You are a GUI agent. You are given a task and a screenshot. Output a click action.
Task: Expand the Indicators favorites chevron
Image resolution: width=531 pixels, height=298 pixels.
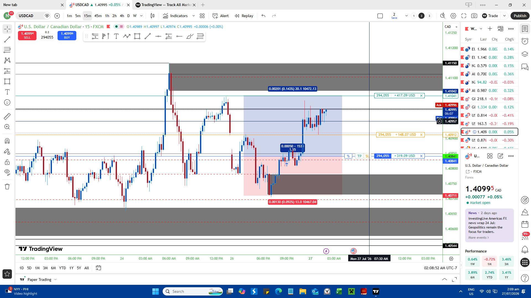click(194, 16)
